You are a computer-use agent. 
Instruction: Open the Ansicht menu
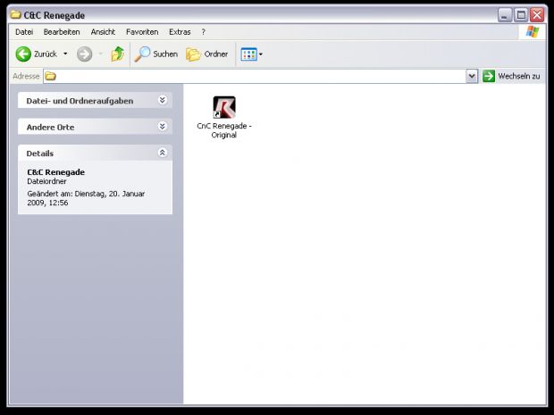103,32
